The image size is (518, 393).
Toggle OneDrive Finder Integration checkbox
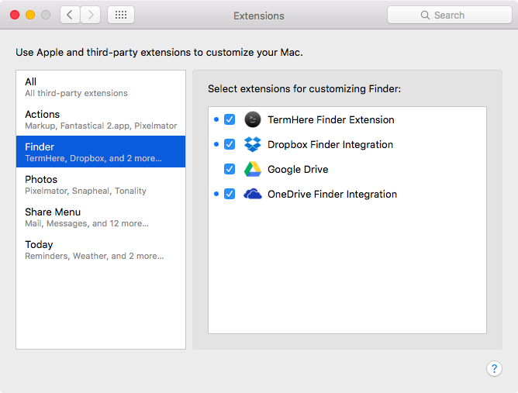230,194
